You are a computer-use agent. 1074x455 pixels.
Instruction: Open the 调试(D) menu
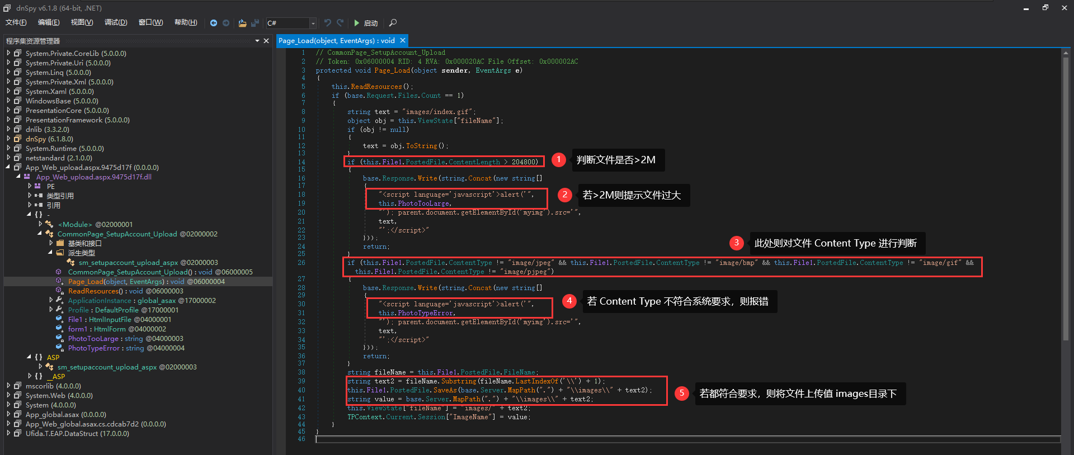116,22
